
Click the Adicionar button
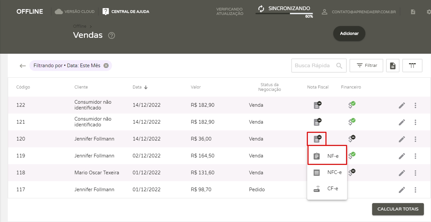[349, 33]
